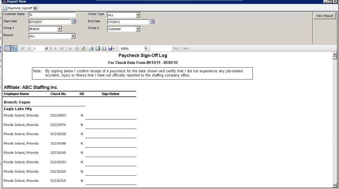Expand the Check Type dropdown

coord(138,15)
